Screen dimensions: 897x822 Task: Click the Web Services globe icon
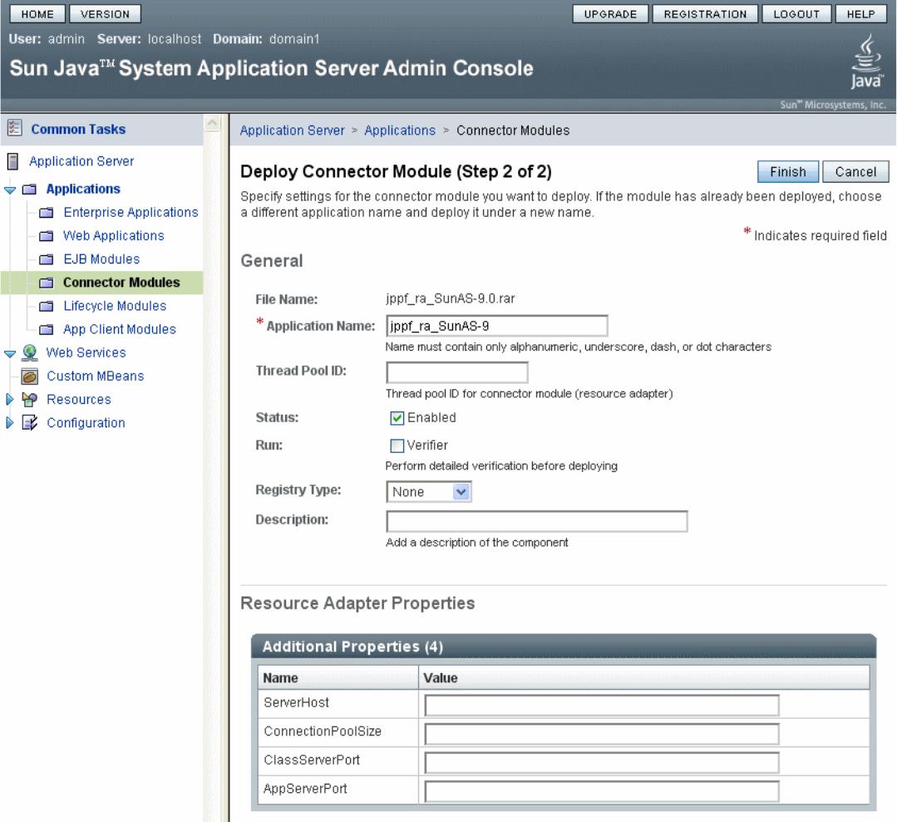29,352
